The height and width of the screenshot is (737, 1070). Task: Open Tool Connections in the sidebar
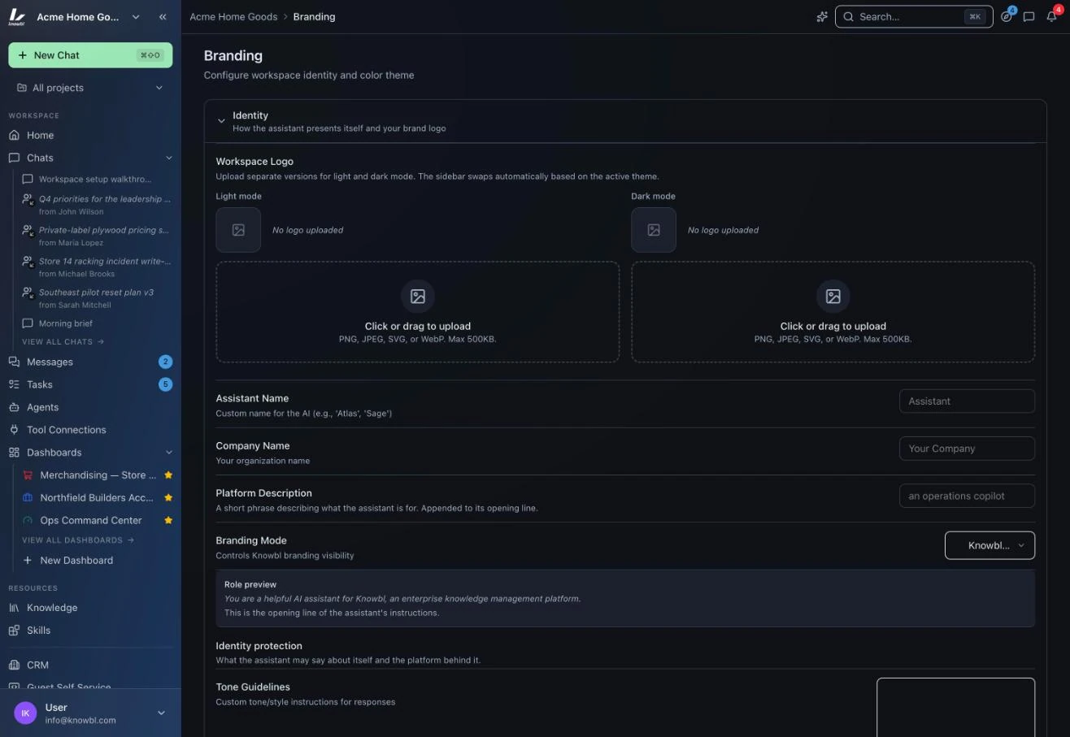[x=90, y=430]
